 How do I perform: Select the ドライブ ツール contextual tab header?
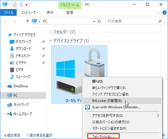(x=70, y=5)
